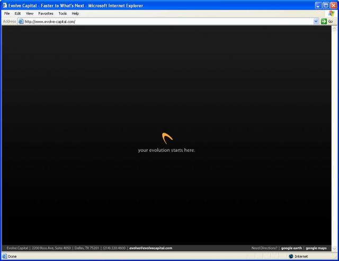
Task: Open the google maps directions link
Action: tap(316, 248)
